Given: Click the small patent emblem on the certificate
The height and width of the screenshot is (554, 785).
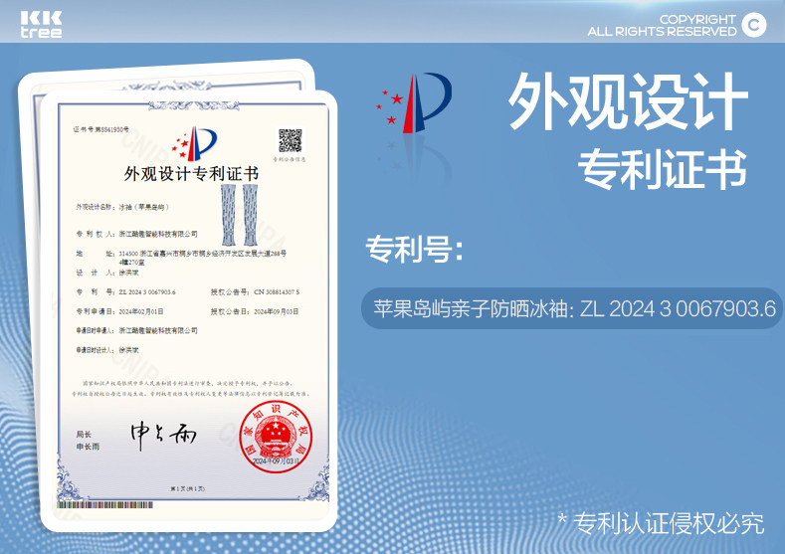Looking at the screenshot, I should pos(195,144).
